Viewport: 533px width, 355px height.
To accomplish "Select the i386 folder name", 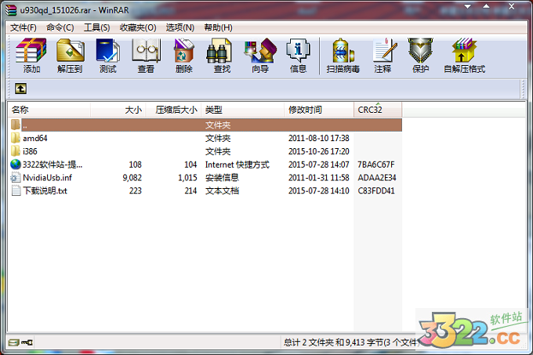I will coord(30,151).
